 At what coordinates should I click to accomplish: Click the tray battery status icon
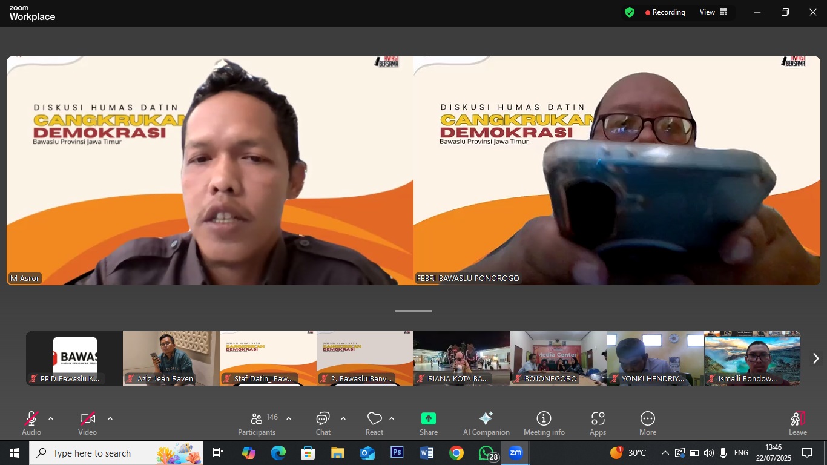pos(694,453)
